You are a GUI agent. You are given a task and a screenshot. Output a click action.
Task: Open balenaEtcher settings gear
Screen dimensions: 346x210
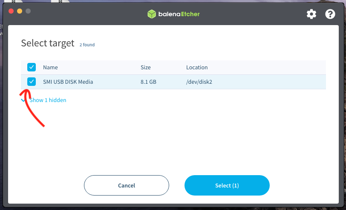coord(311,14)
